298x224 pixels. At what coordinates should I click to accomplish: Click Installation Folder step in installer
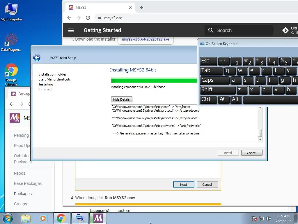click(52, 74)
